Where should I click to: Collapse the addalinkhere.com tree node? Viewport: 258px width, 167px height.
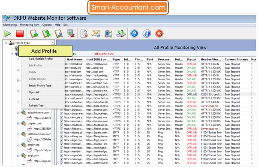point(18,113)
